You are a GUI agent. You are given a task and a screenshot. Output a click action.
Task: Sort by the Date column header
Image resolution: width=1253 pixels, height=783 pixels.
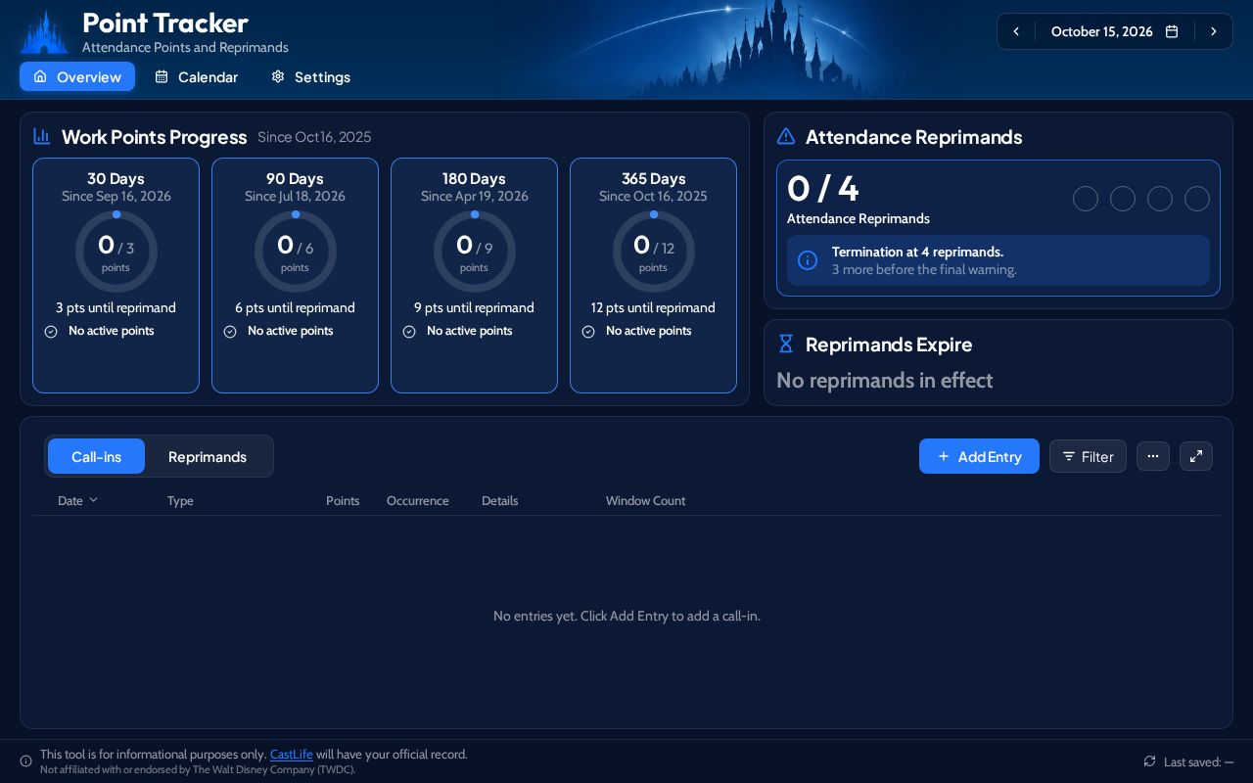tap(77, 500)
